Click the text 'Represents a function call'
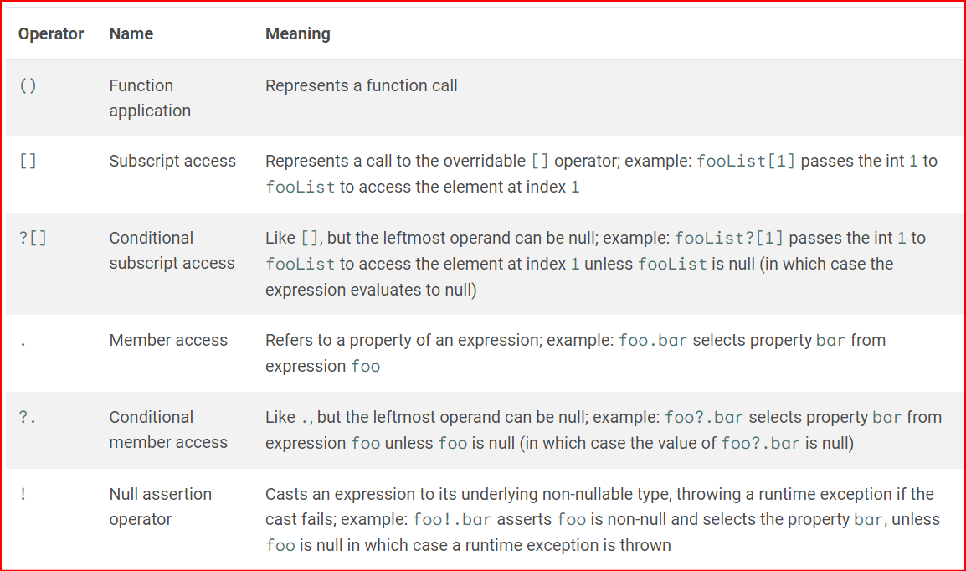Screen dimensions: 966x571 click(362, 86)
